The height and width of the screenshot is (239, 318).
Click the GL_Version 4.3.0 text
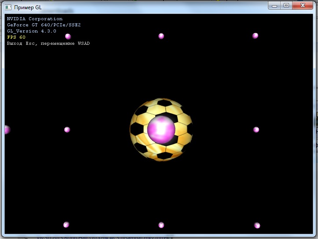click(32, 31)
